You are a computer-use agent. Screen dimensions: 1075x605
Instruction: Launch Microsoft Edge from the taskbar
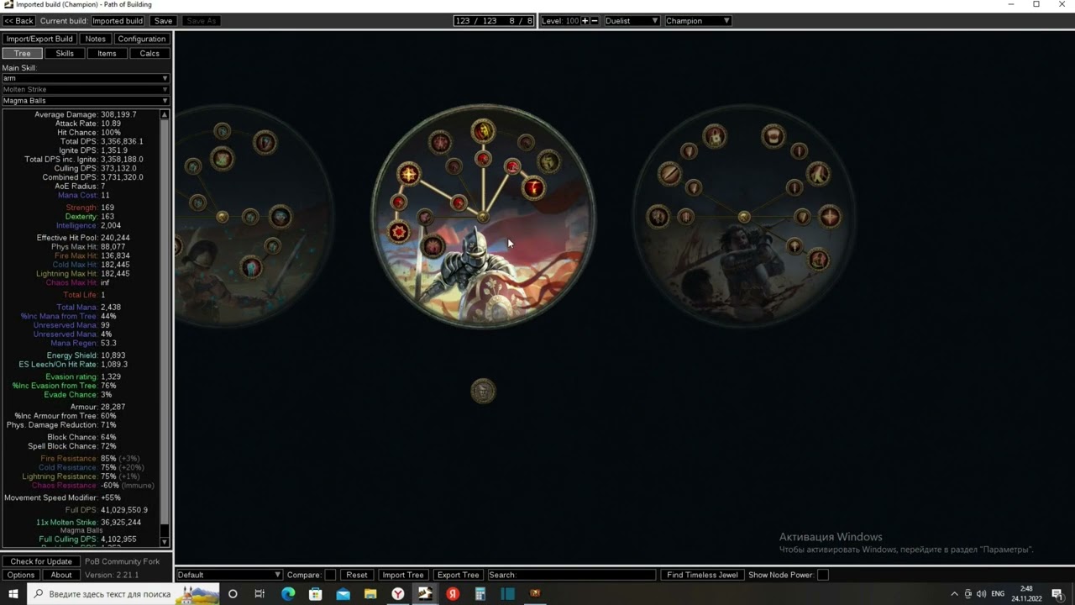(288, 594)
